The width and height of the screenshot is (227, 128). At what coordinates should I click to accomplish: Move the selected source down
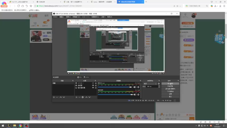click(x=89, y=97)
